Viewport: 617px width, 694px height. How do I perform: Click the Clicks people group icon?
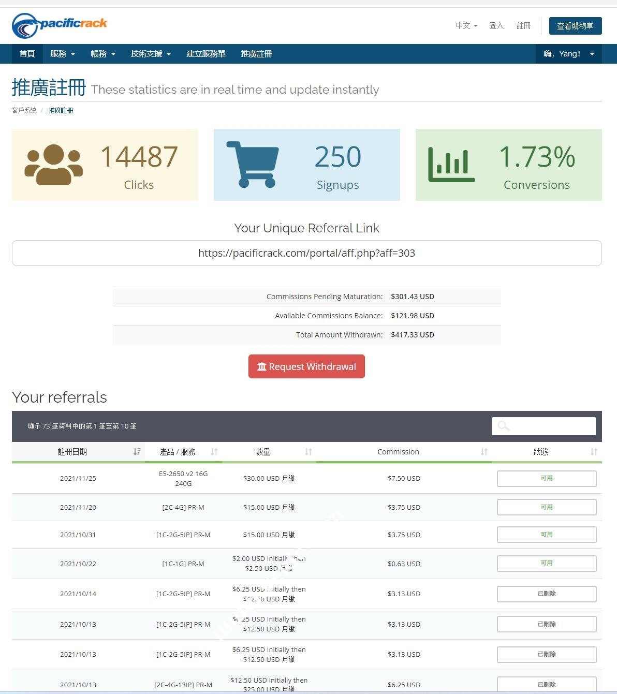click(x=53, y=165)
